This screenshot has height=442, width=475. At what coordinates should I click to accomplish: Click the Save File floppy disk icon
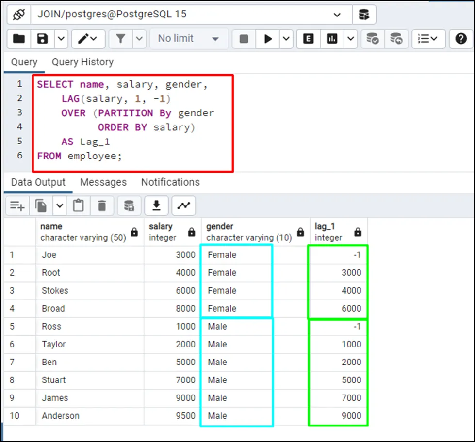[x=43, y=39]
